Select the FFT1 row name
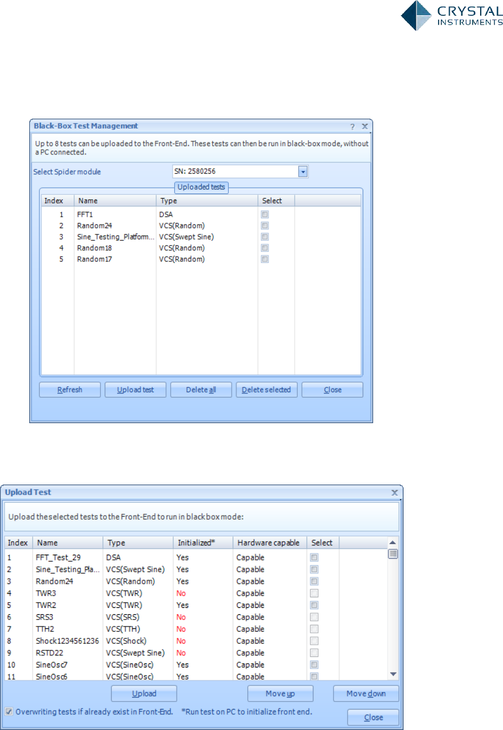The image size is (503, 730). (85, 214)
